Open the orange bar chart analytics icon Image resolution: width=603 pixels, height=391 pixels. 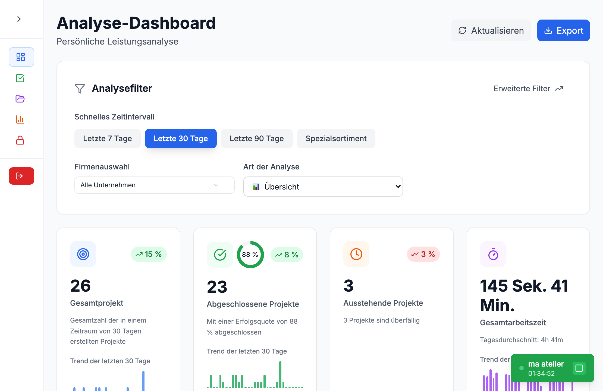(x=20, y=119)
